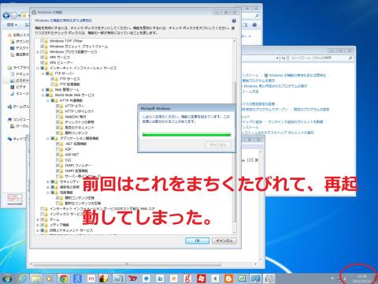Toggle the CGI checkbox
The height and width of the screenshot is (284, 378).
tap(57, 160)
